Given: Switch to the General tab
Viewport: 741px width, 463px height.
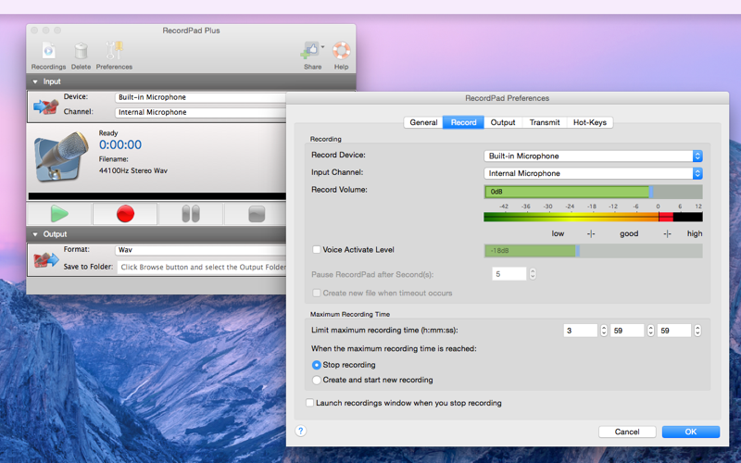Looking at the screenshot, I should [x=423, y=122].
